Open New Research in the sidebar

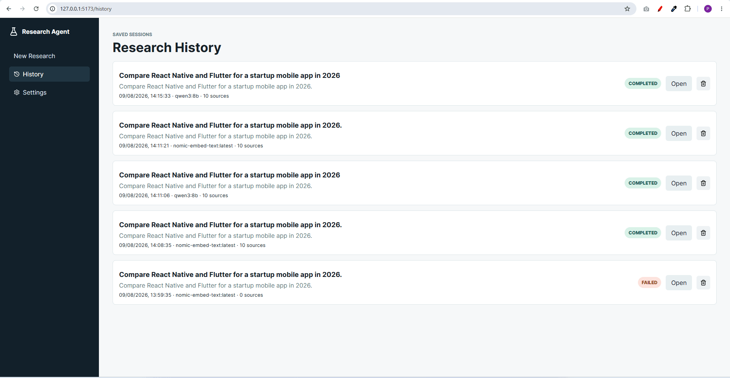coord(49,56)
